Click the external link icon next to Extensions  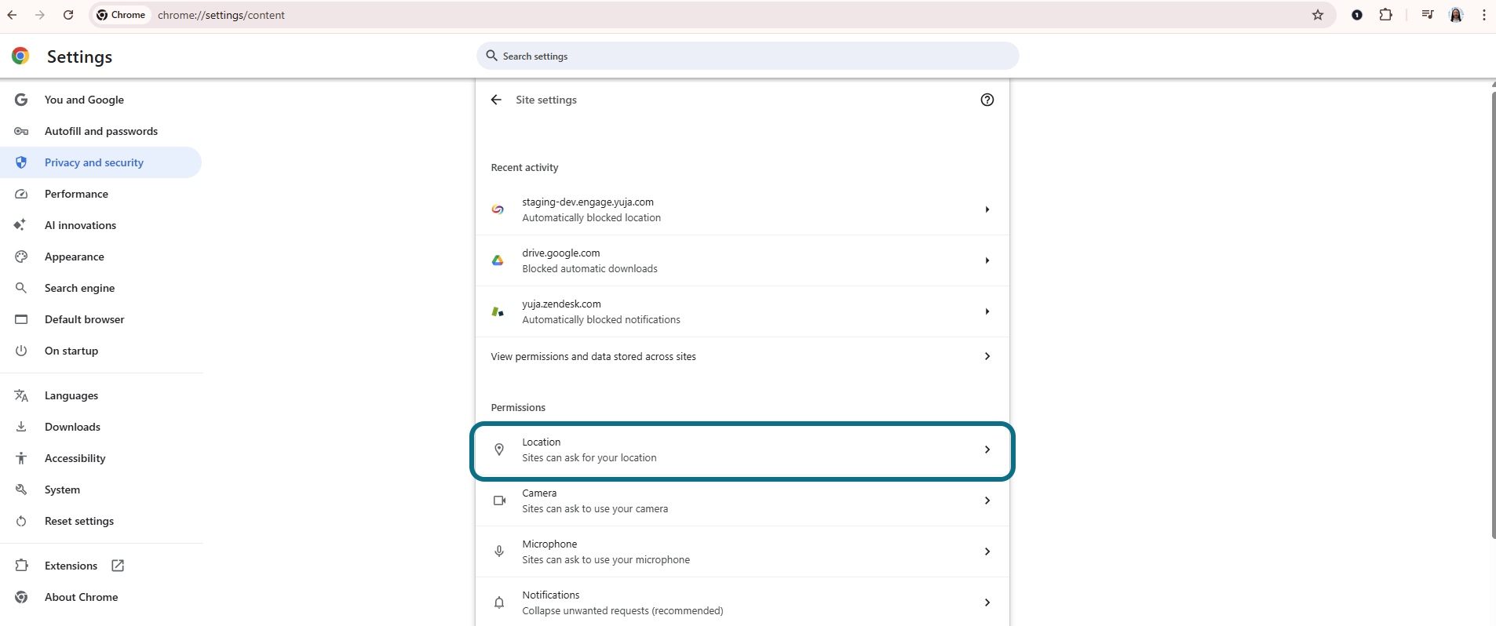click(118, 566)
